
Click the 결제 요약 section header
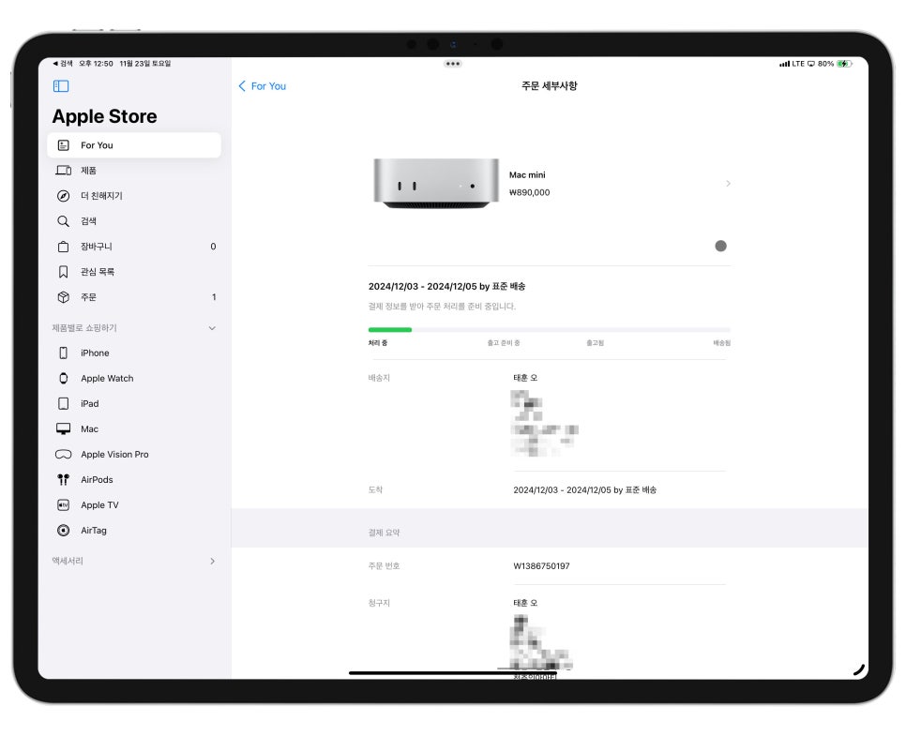(384, 533)
